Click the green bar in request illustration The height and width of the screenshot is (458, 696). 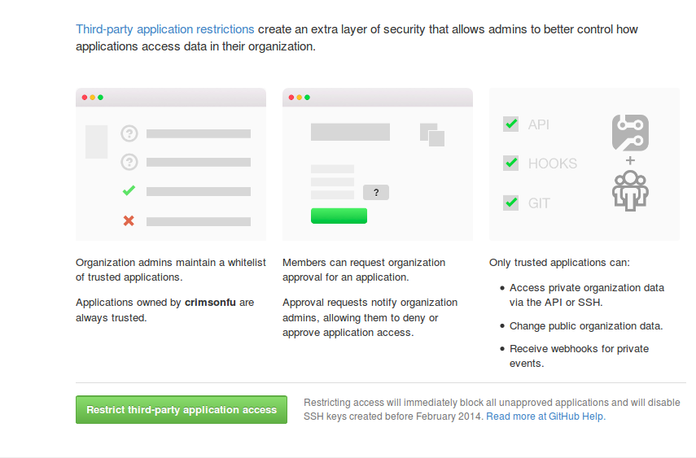[x=339, y=216]
